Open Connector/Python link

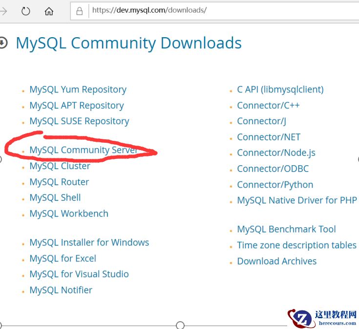pos(275,185)
